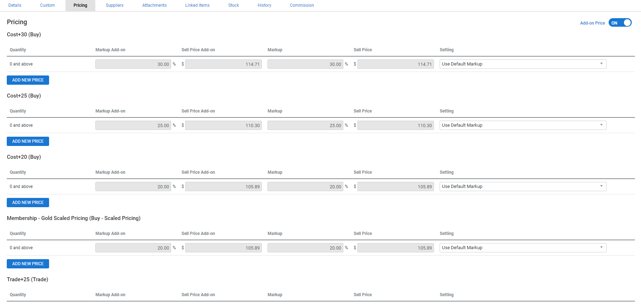Expand Setting dropdown for Cost+30 (Buy)
The image size is (641, 304).
pos(523,64)
